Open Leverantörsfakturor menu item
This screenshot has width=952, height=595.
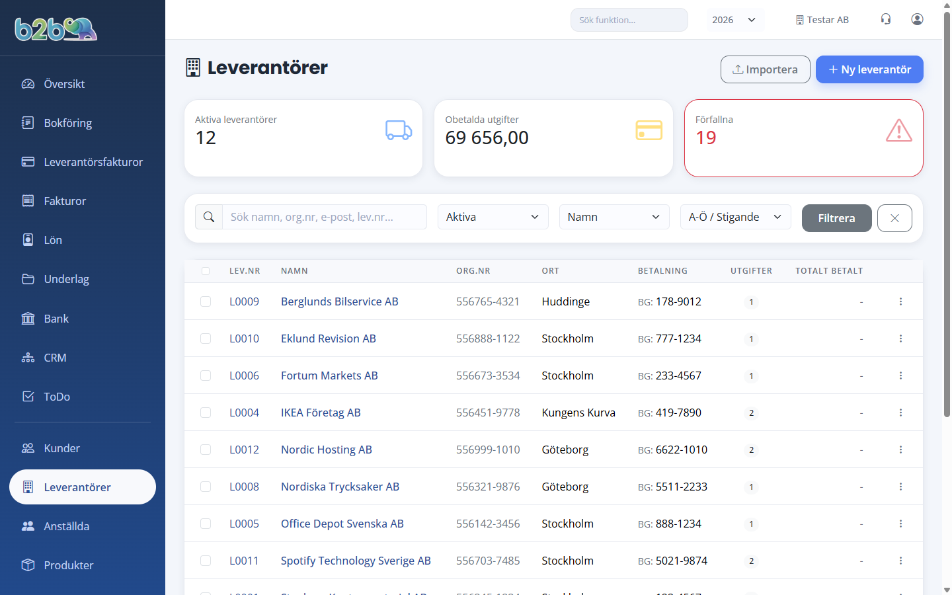(83, 162)
